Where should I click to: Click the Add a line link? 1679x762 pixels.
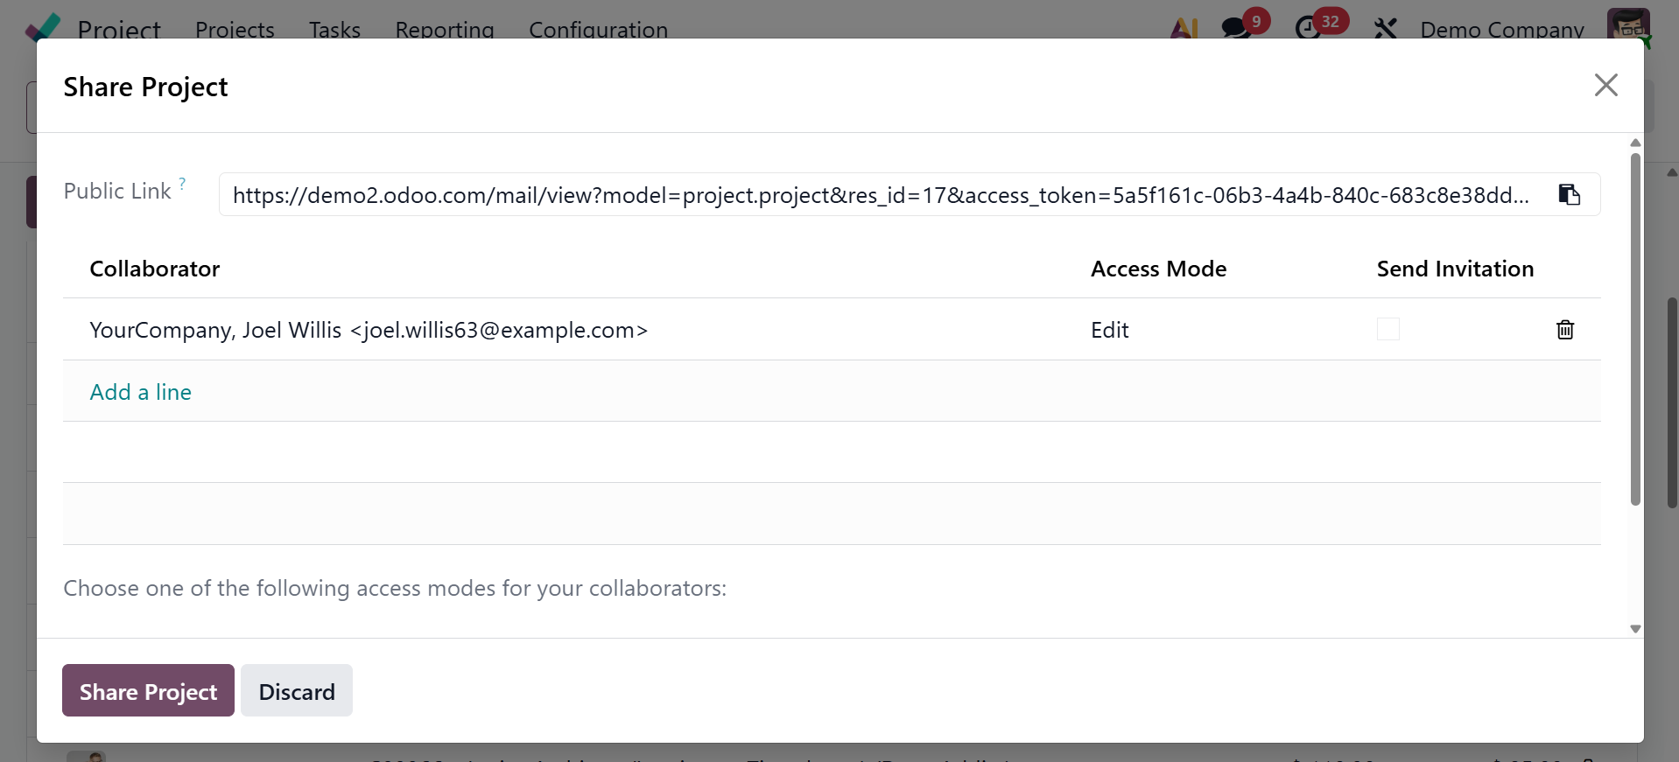point(141,392)
